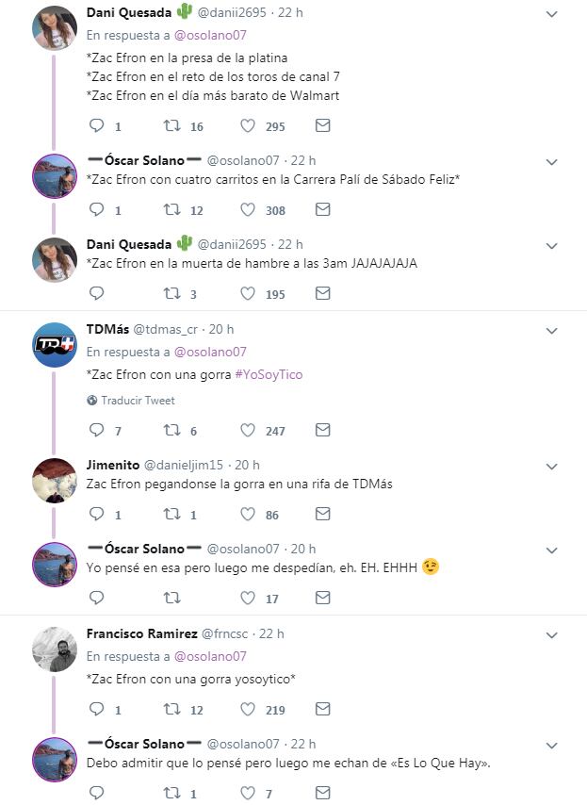Click the #YoSoyTico hashtag link
587x805 pixels.
point(269,374)
